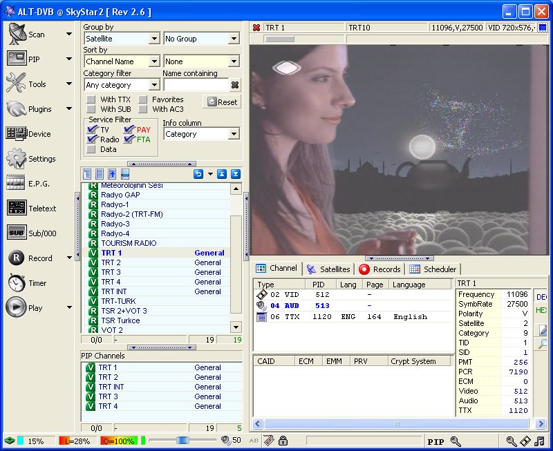Jump to top of channel list icon
Viewport: 553px width, 451px height.
coord(221,174)
